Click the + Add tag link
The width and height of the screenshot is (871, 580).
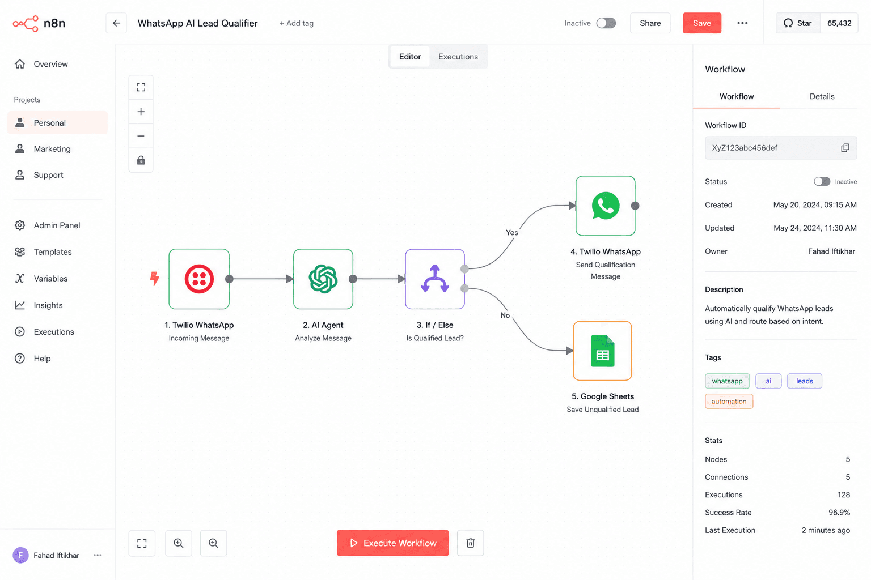point(297,23)
